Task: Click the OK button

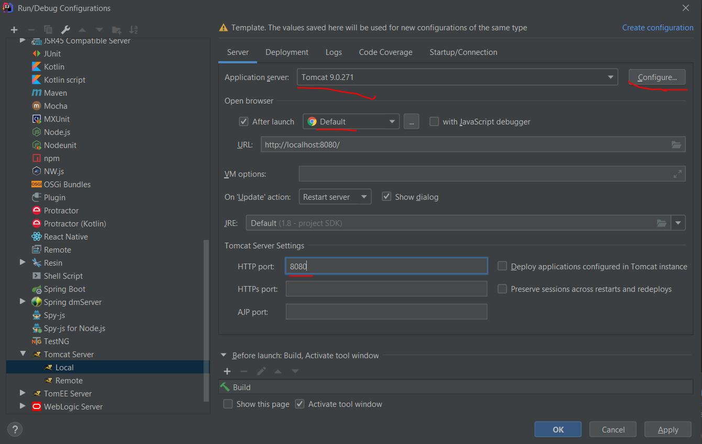Action: 558,429
